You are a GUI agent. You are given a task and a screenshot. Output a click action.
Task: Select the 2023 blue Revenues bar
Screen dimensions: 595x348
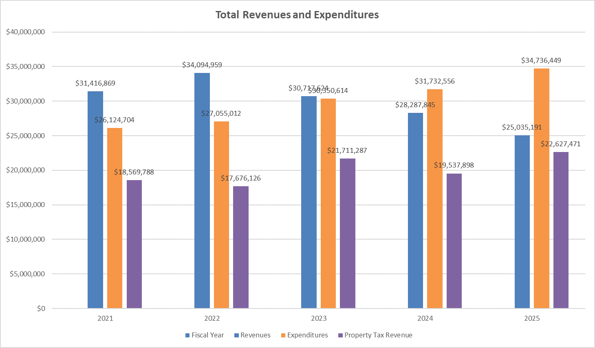point(309,202)
